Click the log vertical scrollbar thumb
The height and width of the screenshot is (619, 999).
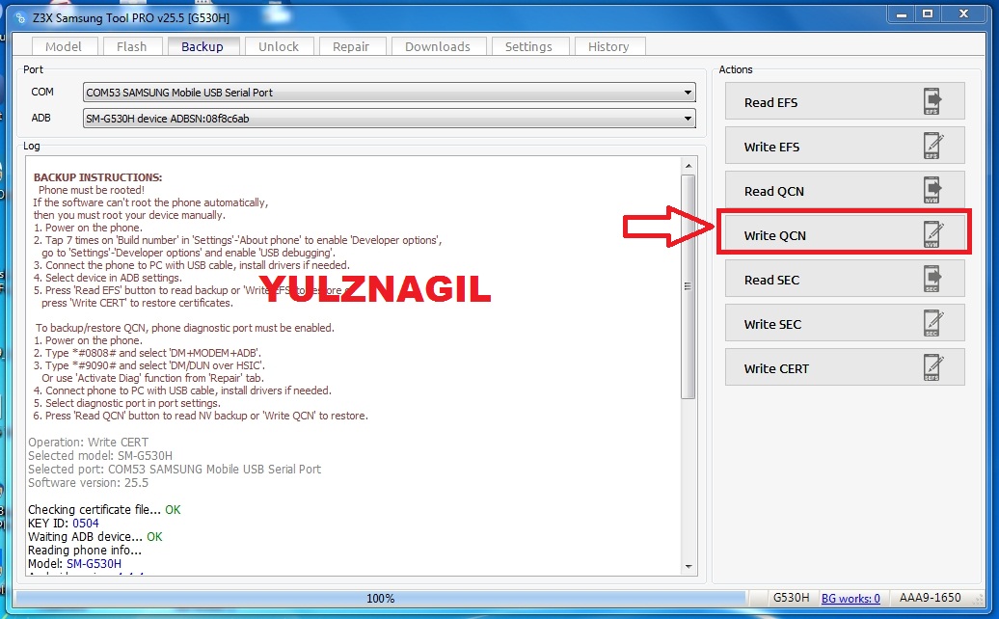(x=688, y=286)
